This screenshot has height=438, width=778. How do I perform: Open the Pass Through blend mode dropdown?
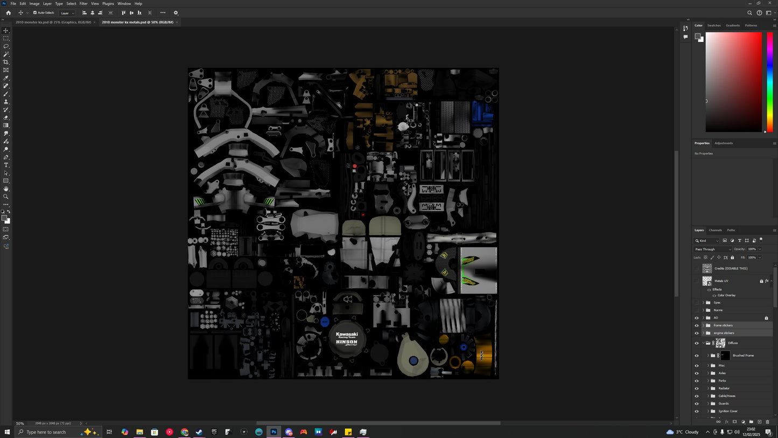[713, 249]
